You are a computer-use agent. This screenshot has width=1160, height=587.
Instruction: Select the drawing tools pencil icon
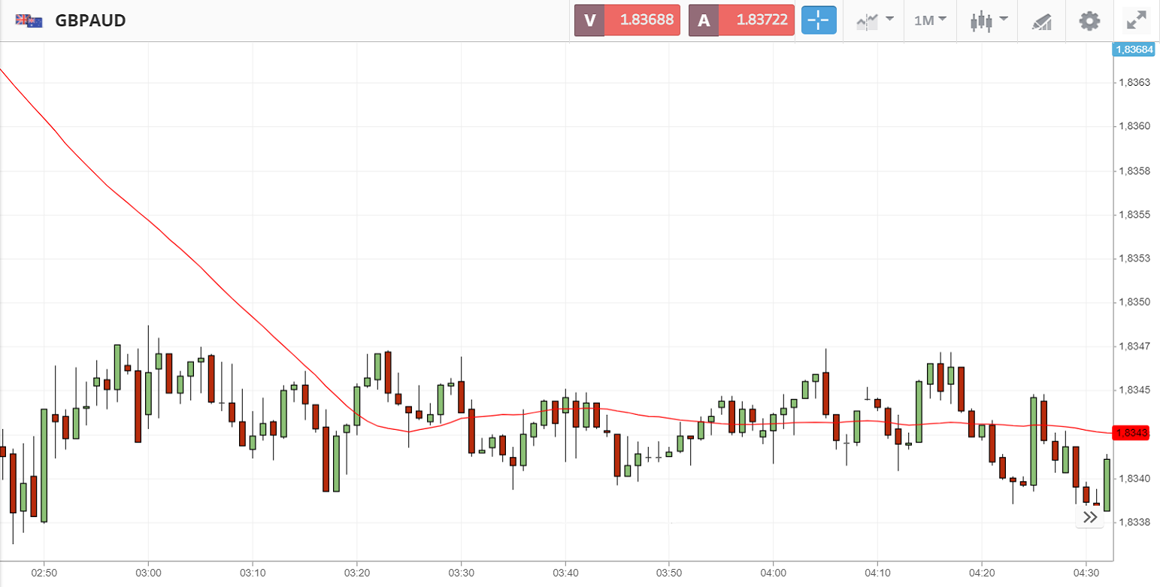pyautogui.click(x=1041, y=21)
